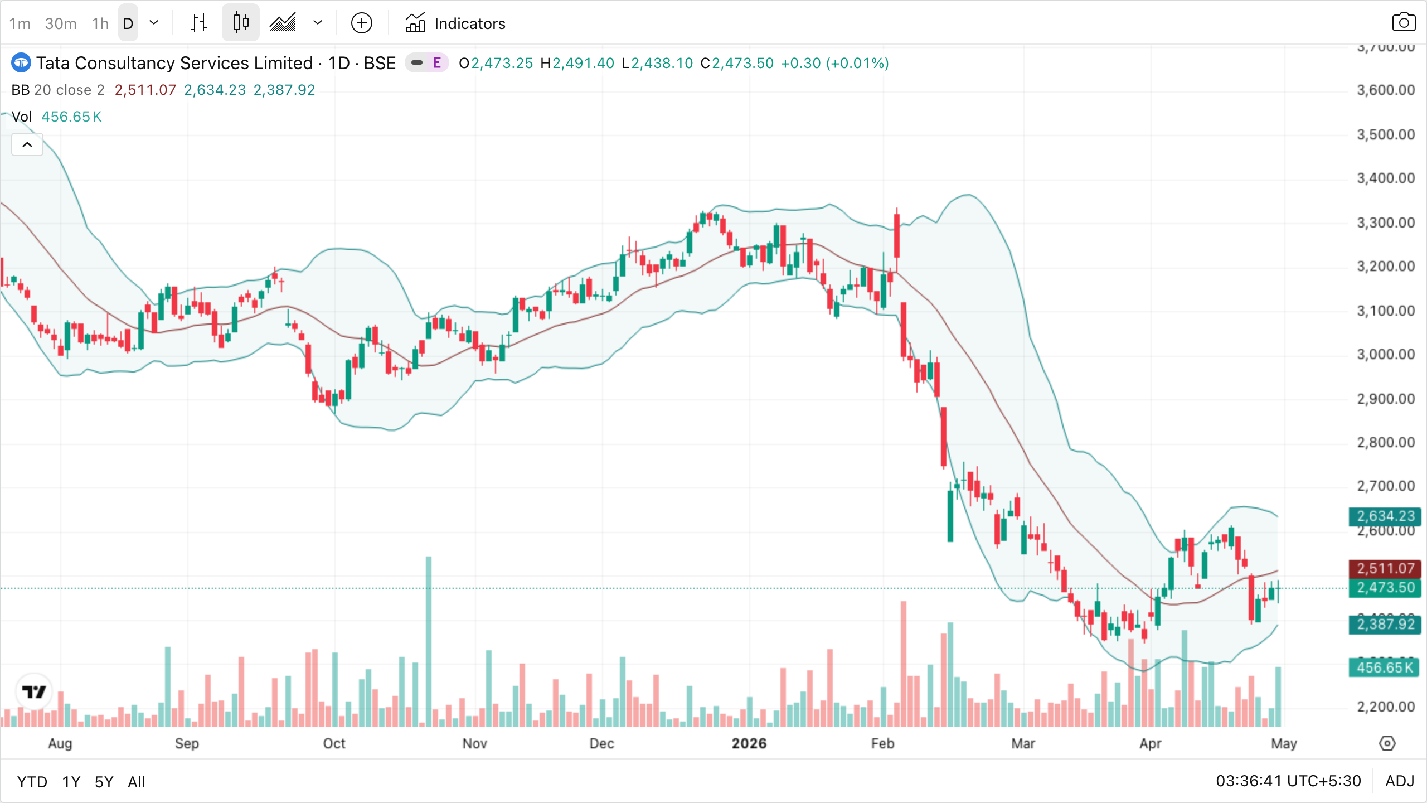Toggle ADJ adjusted data
Screen dimensions: 1427x803
[x=1400, y=781]
